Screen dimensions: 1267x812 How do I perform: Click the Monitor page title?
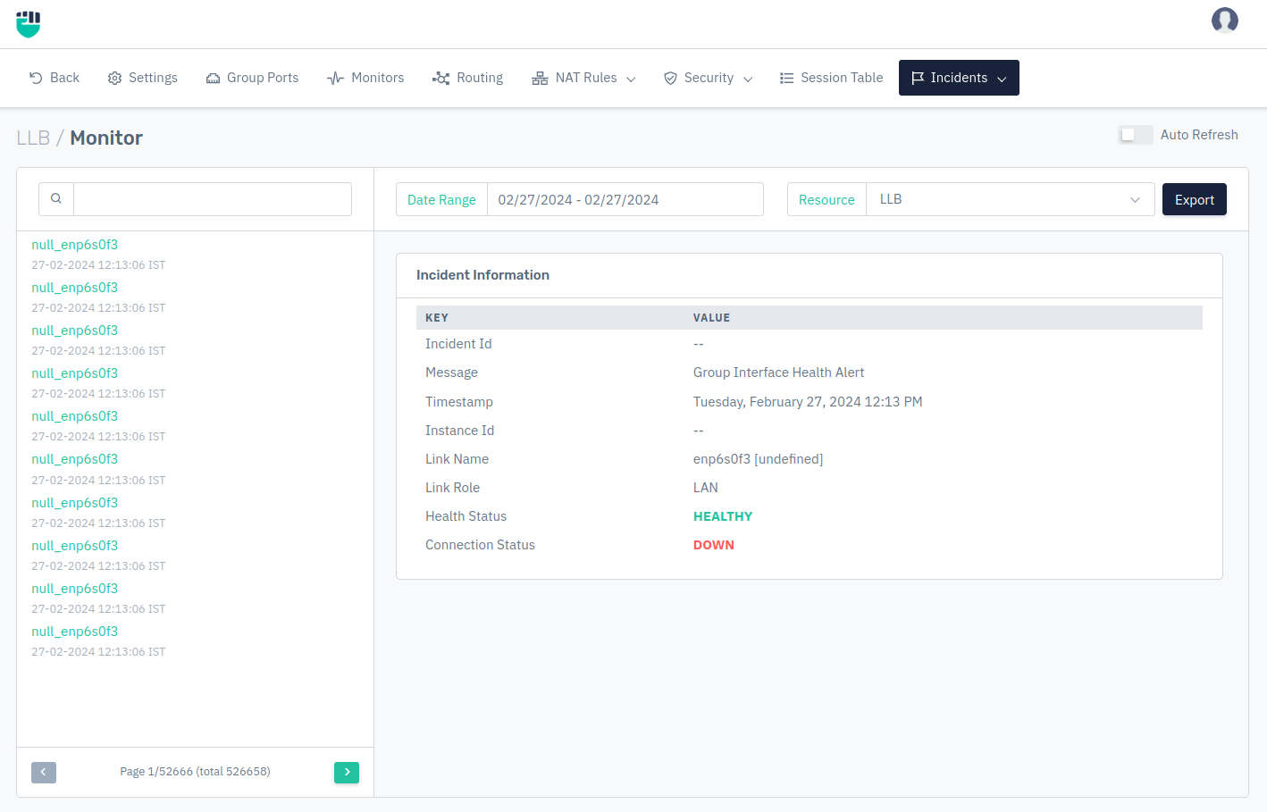point(106,138)
